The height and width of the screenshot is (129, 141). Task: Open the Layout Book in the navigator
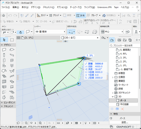coord(125,40)
